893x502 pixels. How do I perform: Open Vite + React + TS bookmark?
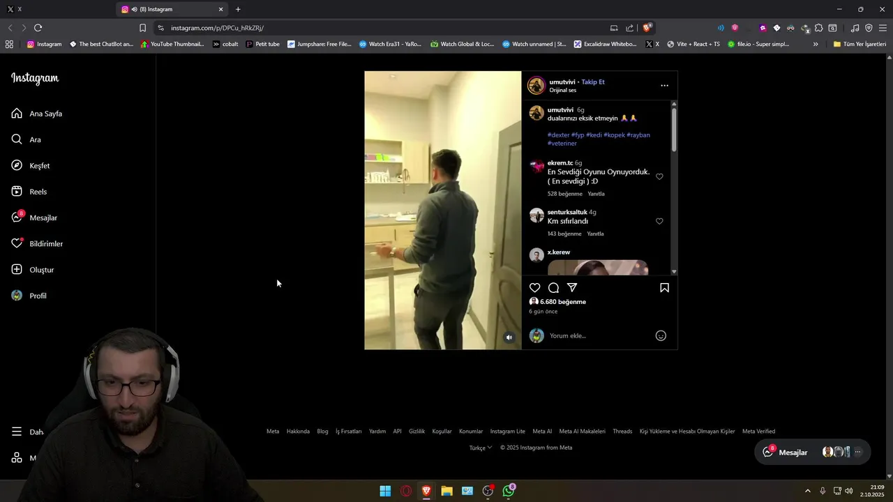[693, 44]
